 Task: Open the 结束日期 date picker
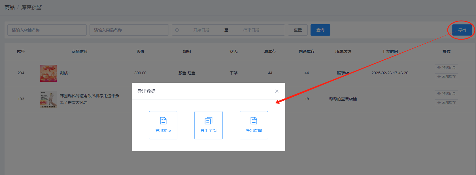point(251,30)
